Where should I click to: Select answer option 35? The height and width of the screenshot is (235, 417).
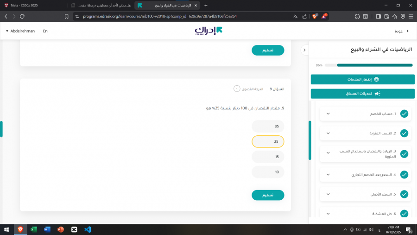[x=268, y=126]
